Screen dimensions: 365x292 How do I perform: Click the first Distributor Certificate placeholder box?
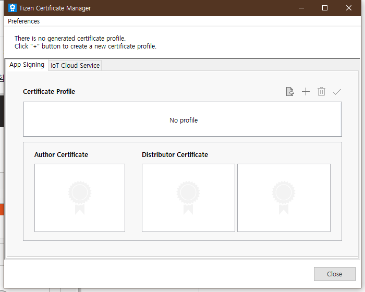coord(188,198)
